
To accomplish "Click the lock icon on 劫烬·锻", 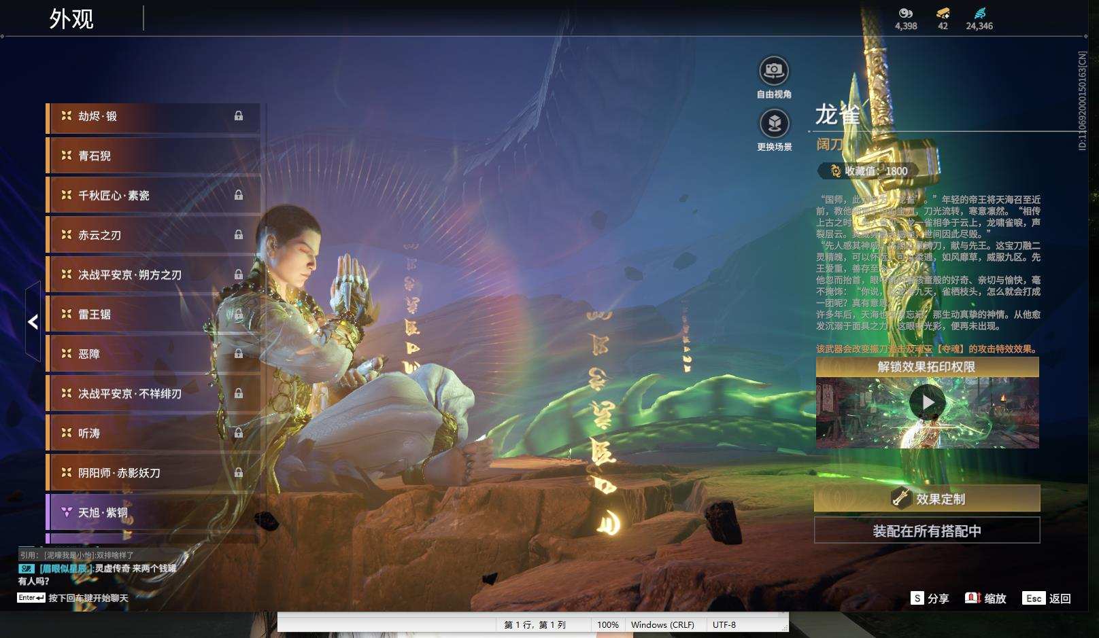I will coord(239,116).
